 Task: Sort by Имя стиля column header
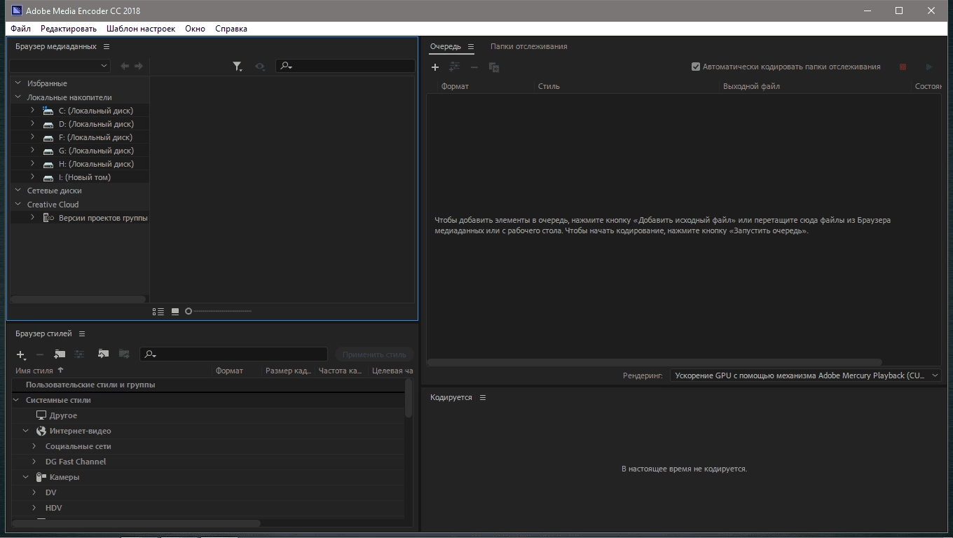click(34, 371)
